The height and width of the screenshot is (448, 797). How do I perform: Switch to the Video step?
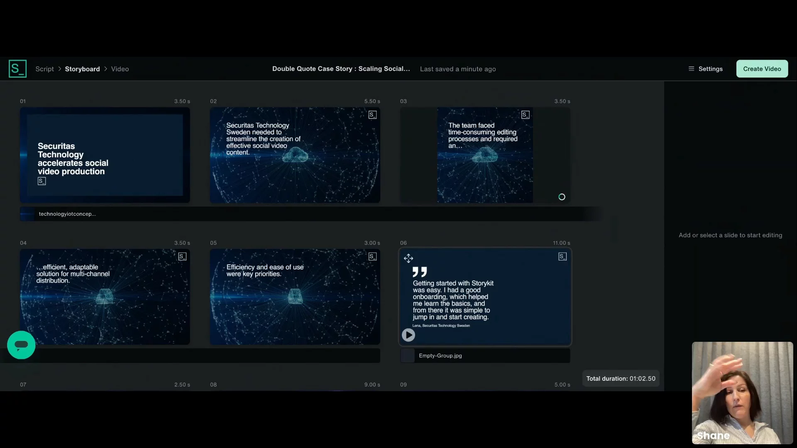pos(120,69)
